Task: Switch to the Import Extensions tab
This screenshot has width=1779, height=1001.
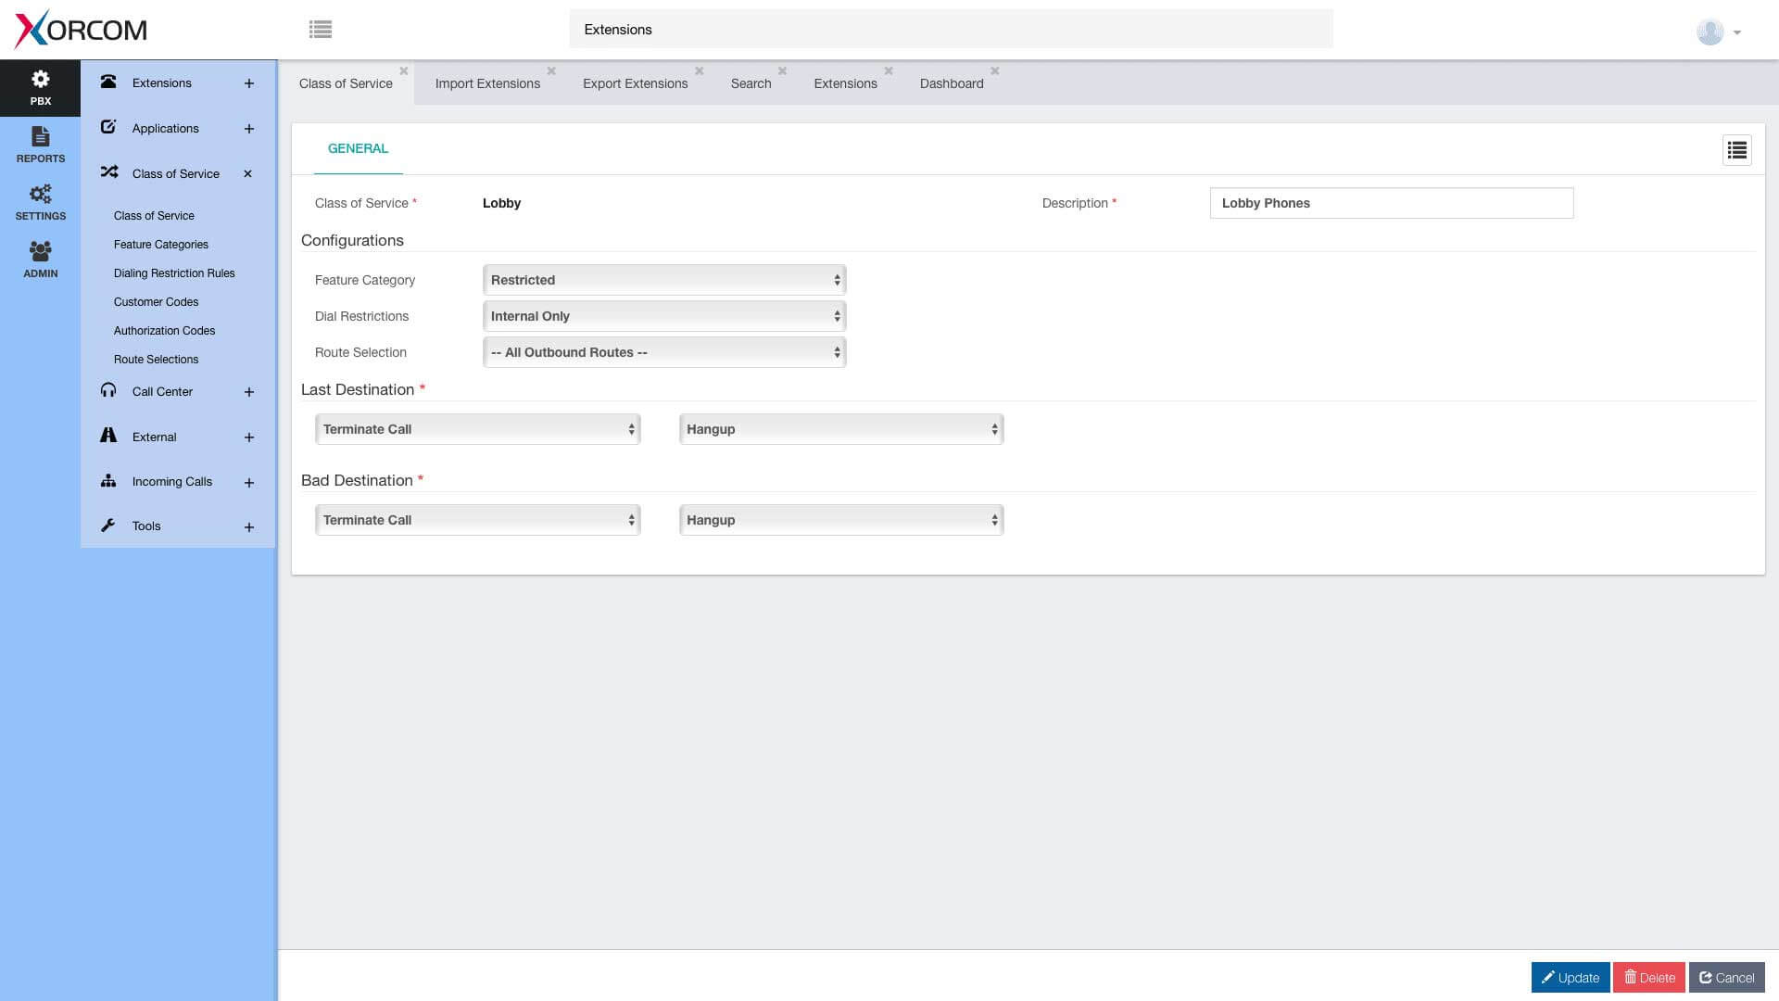Action: point(487,83)
